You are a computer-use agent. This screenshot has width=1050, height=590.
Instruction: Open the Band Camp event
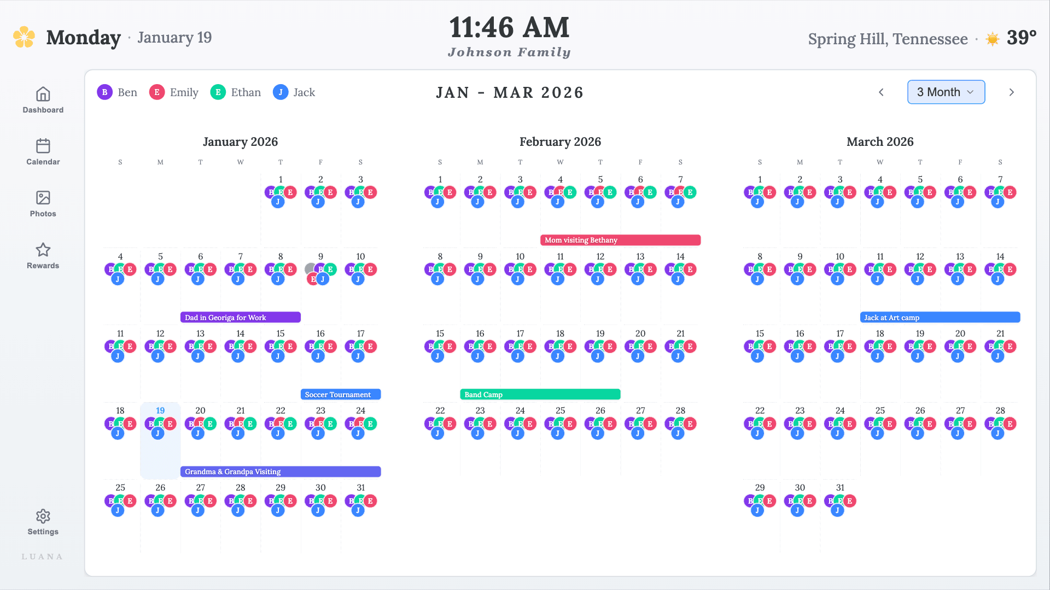[x=540, y=394]
